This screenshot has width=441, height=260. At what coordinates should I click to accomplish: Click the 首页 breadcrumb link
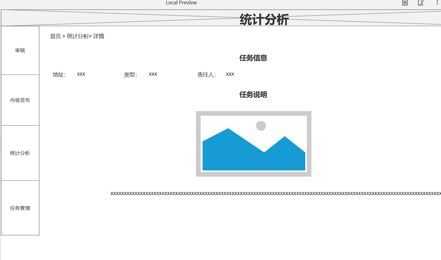click(x=56, y=36)
